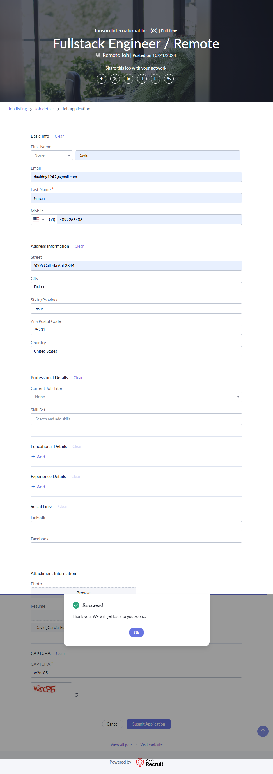Viewport: 273px width, 774px height.
Task: Focus the LinkedIn input field
Action: pos(136,526)
